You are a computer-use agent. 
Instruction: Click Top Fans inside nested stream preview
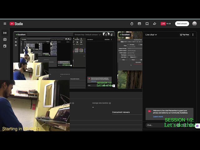(x=107, y=40)
